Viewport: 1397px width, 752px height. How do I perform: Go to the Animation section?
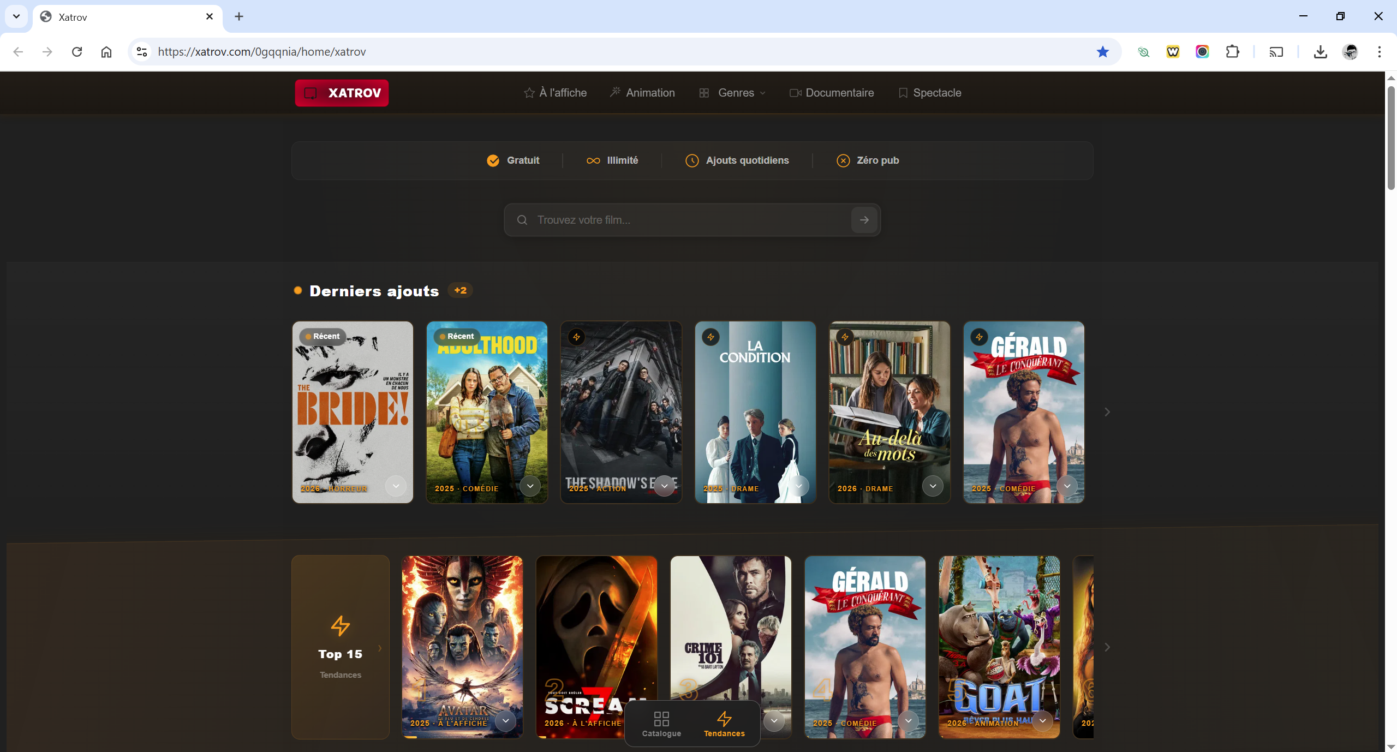[642, 93]
